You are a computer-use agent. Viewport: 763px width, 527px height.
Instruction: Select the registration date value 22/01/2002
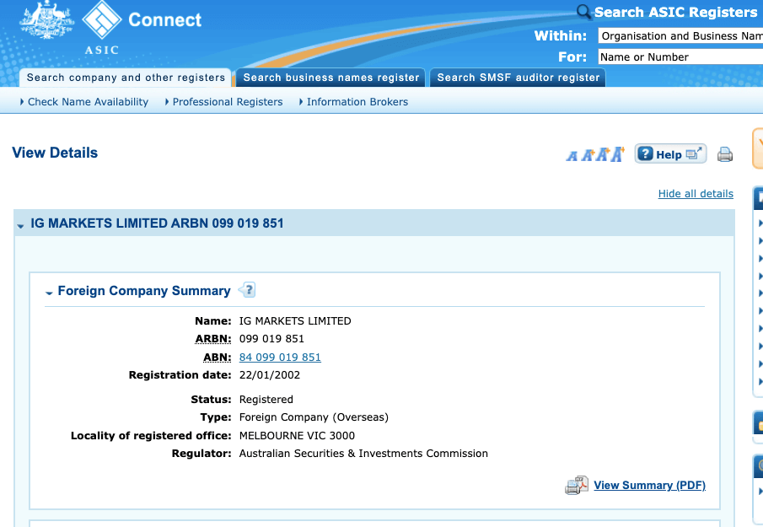tap(270, 375)
